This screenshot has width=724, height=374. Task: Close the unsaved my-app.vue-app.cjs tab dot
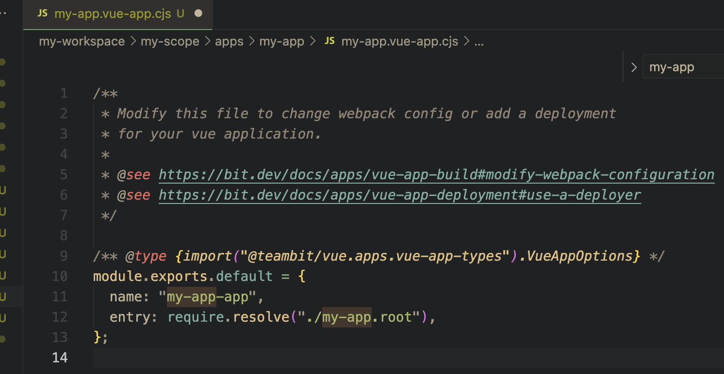coord(198,14)
